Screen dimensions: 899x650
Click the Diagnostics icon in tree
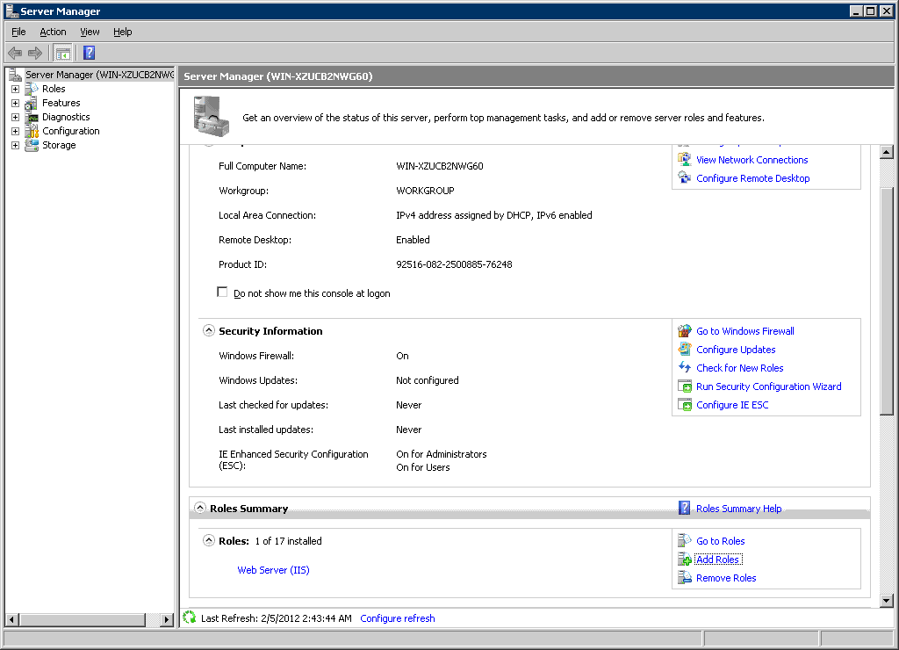(32, 117)
